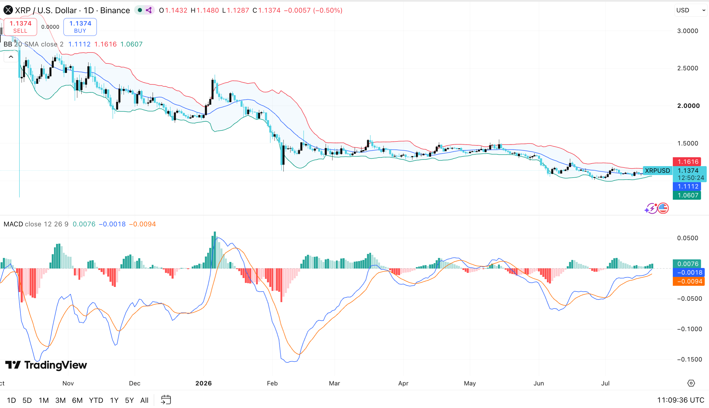
Task: Open the USD currency dropdown
Action: [691, 10]
